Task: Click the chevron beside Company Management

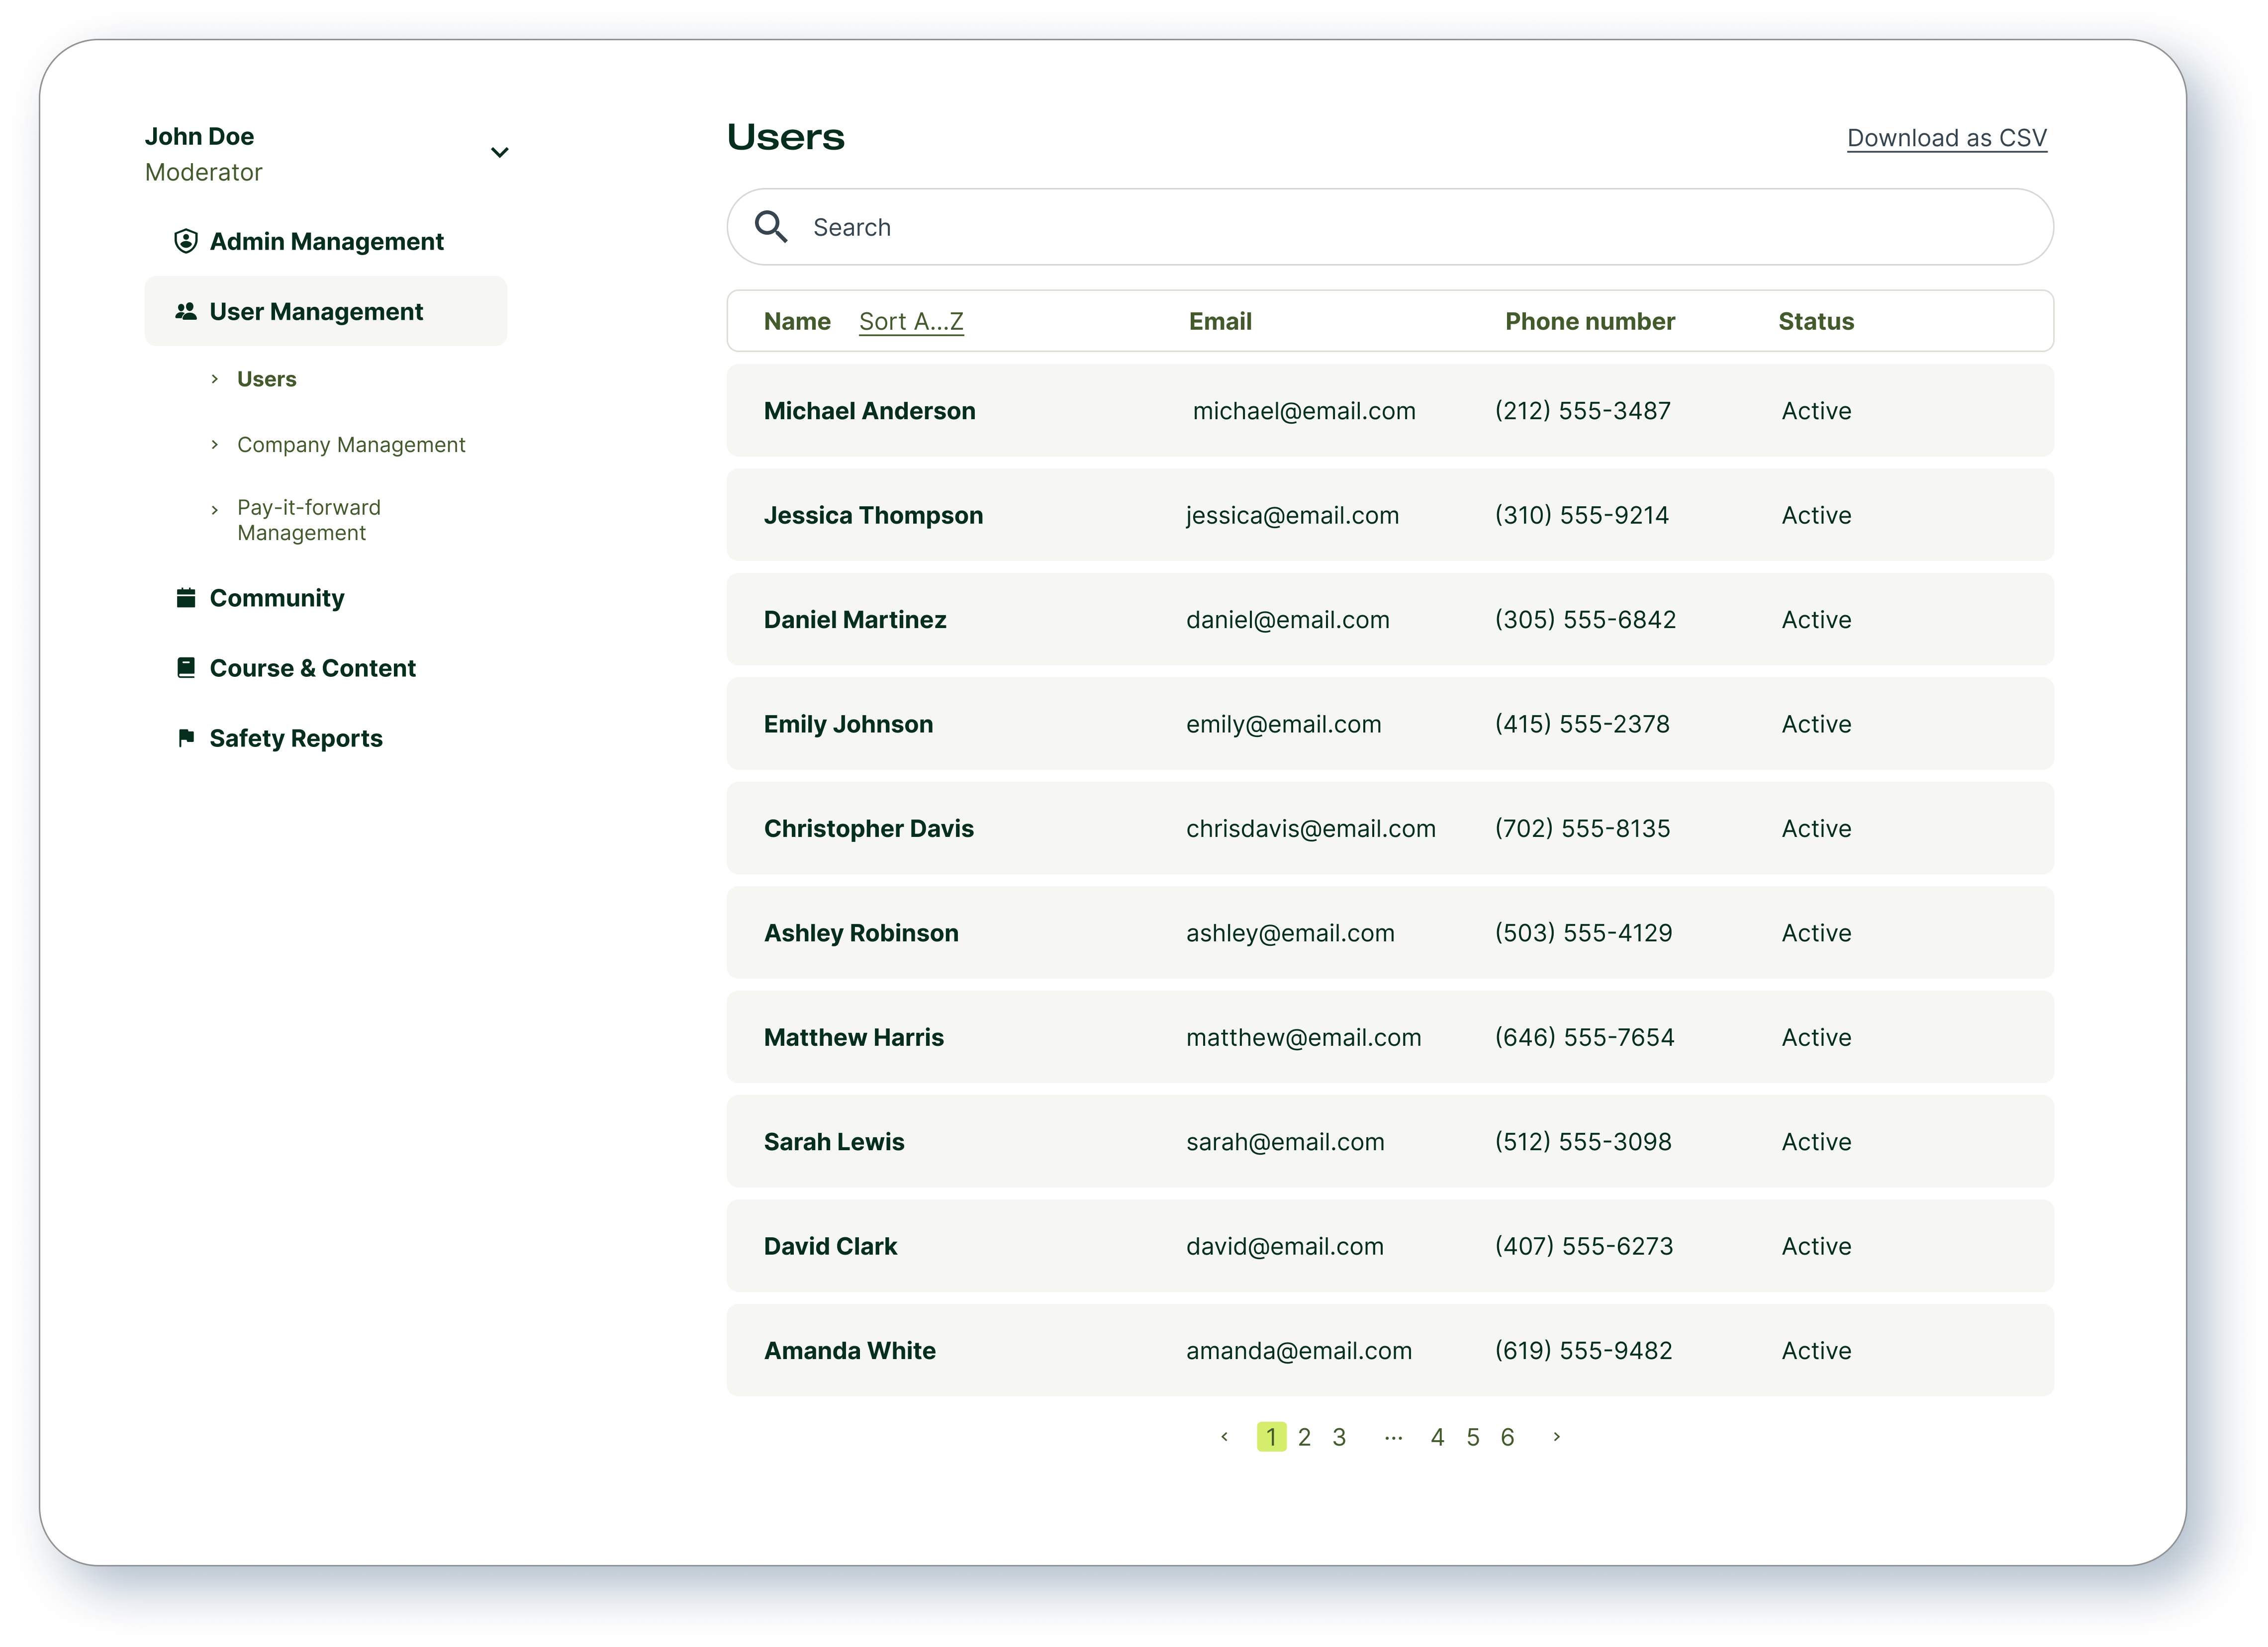Action: 214,445
